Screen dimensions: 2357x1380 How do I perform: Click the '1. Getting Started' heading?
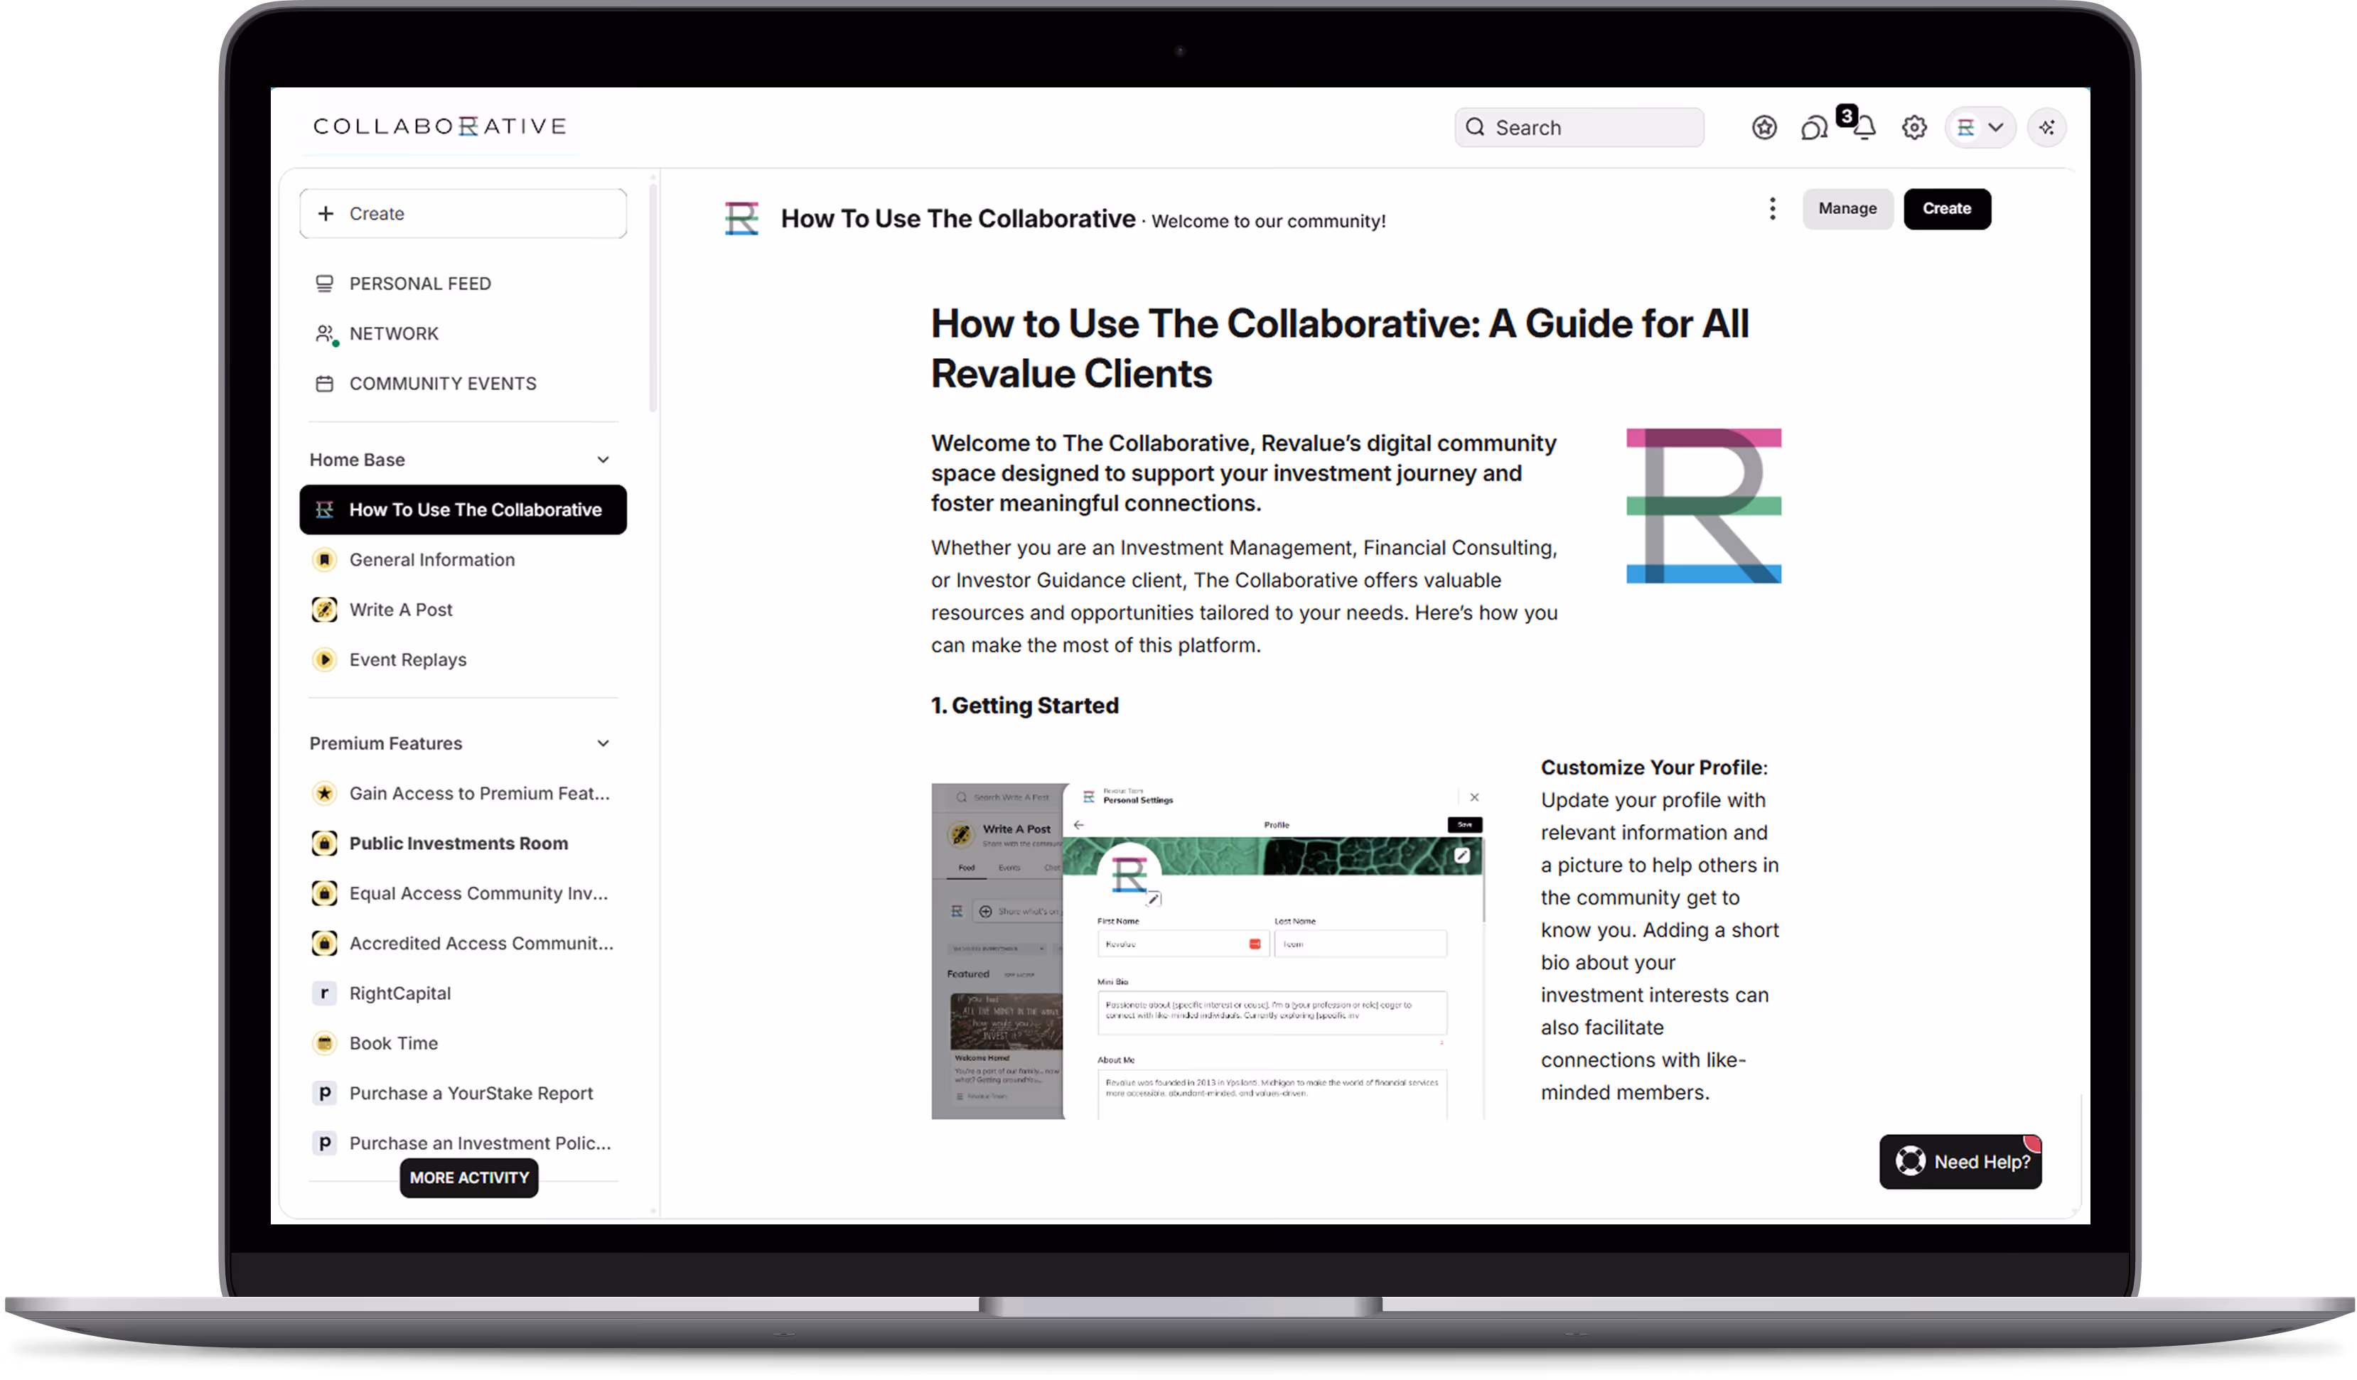click(1025, 706)
